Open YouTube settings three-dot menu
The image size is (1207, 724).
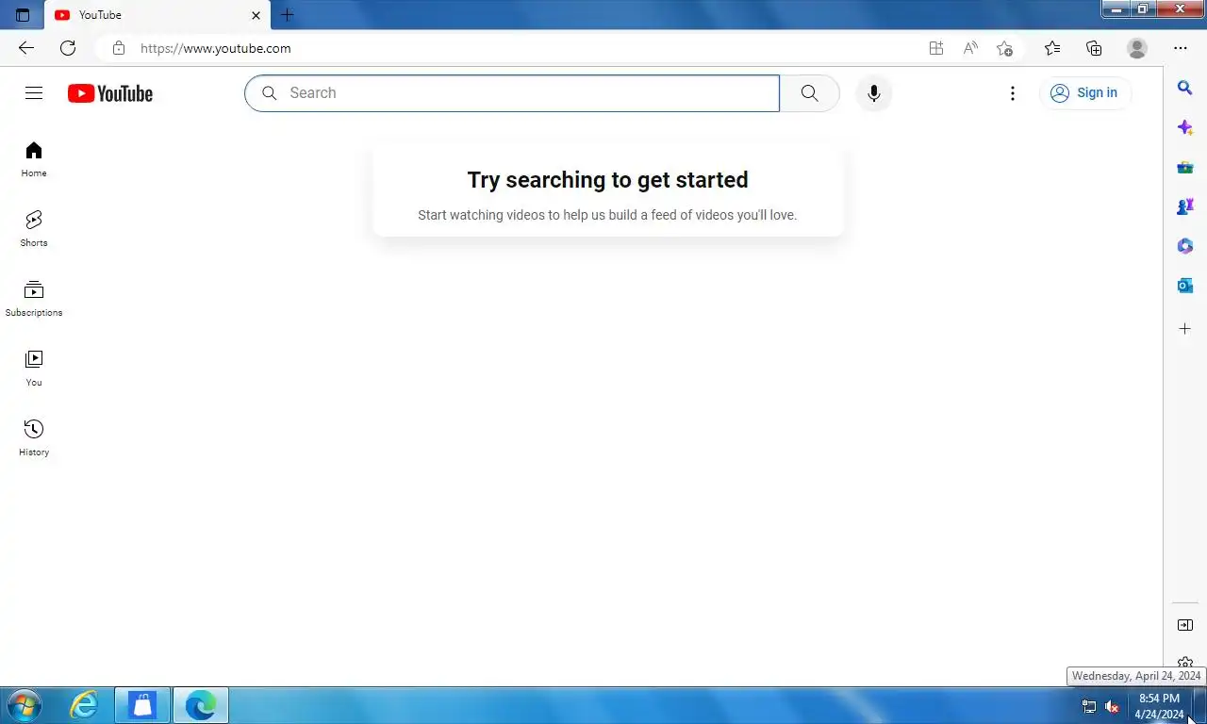pyautogui.click(x=1013, y=93)
